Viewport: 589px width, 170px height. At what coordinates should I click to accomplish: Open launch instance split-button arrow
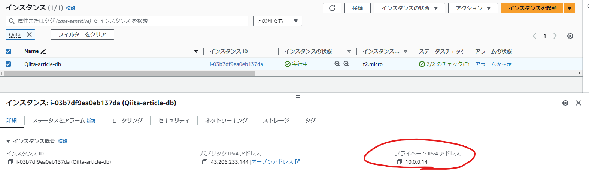[x=570, y=8]
